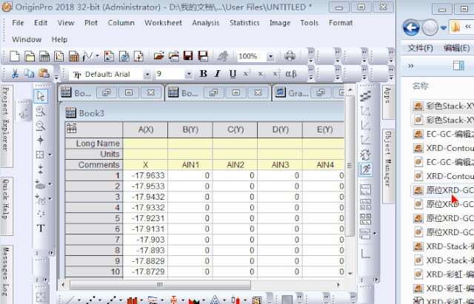The height and width of the screenshot is (304, 474).
Task: Click the 文件(F) menu in Explorer
Action: (x=421, y=48)
